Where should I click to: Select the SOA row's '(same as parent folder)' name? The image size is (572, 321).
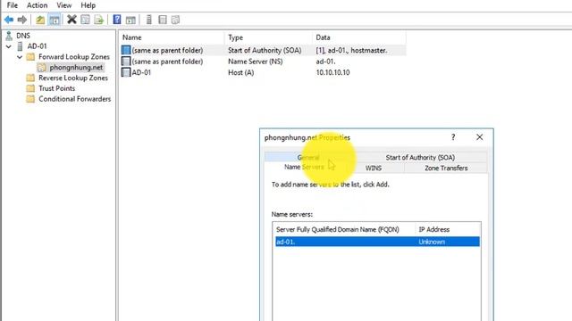tap(167, 50)
